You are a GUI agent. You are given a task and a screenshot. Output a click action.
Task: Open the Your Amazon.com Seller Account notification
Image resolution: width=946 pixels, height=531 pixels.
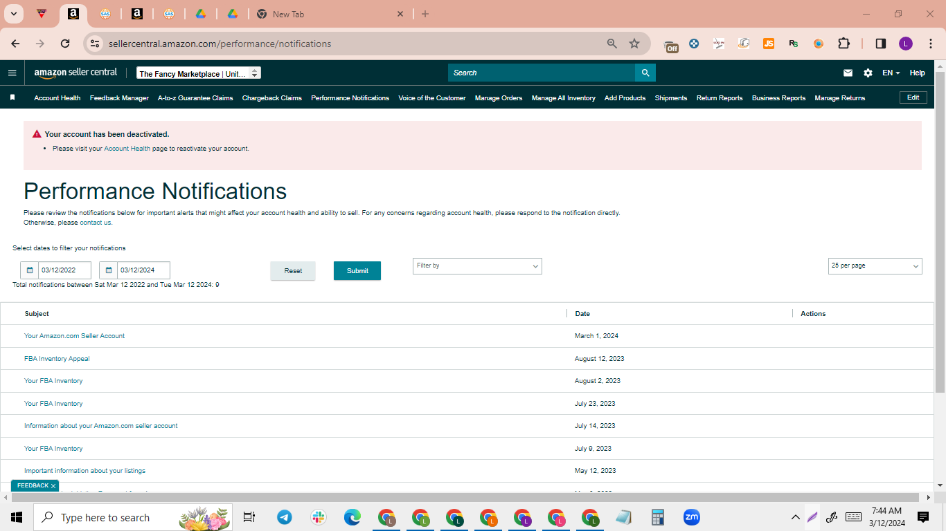click(x=75, y=336)
